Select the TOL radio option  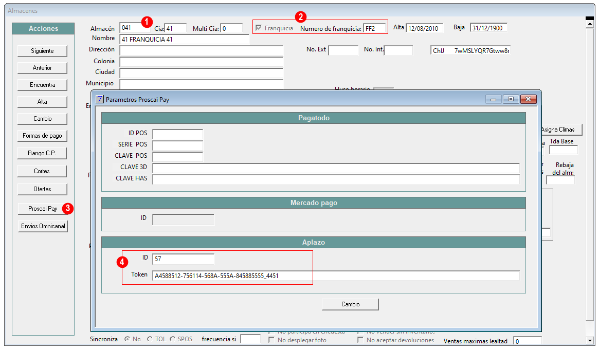(x=150, y=339)
